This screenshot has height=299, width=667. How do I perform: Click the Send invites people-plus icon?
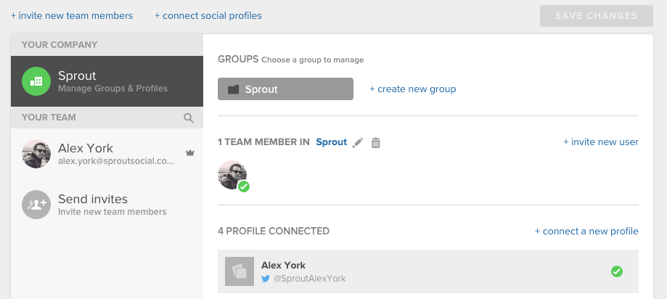pyautogui.click(x=36, y=205)
